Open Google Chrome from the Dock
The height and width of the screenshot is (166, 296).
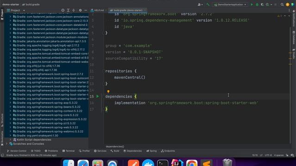coord(191,163)
